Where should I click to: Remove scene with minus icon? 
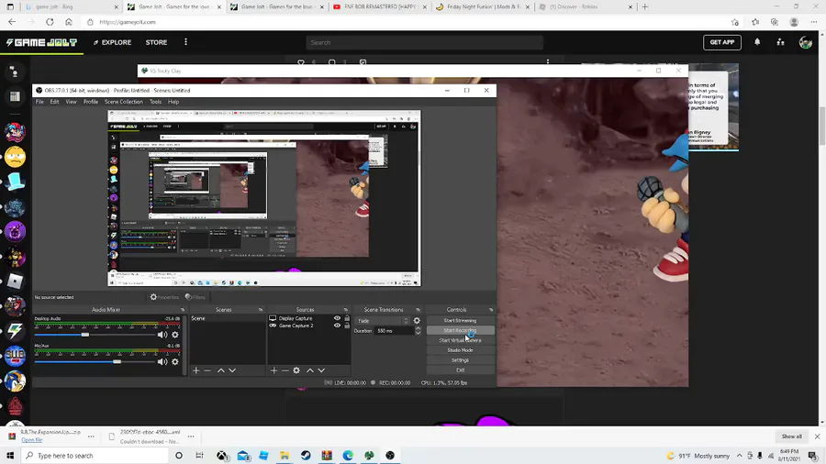(x=207, y=370)
